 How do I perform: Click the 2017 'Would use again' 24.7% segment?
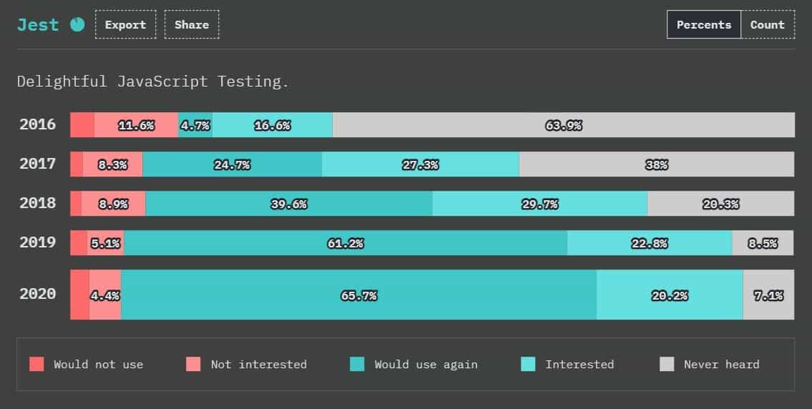pos(232,164)
